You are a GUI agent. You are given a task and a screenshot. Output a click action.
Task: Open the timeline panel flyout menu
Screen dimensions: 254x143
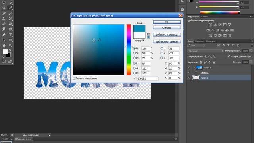pyautogui.click(x=175, y=139)
